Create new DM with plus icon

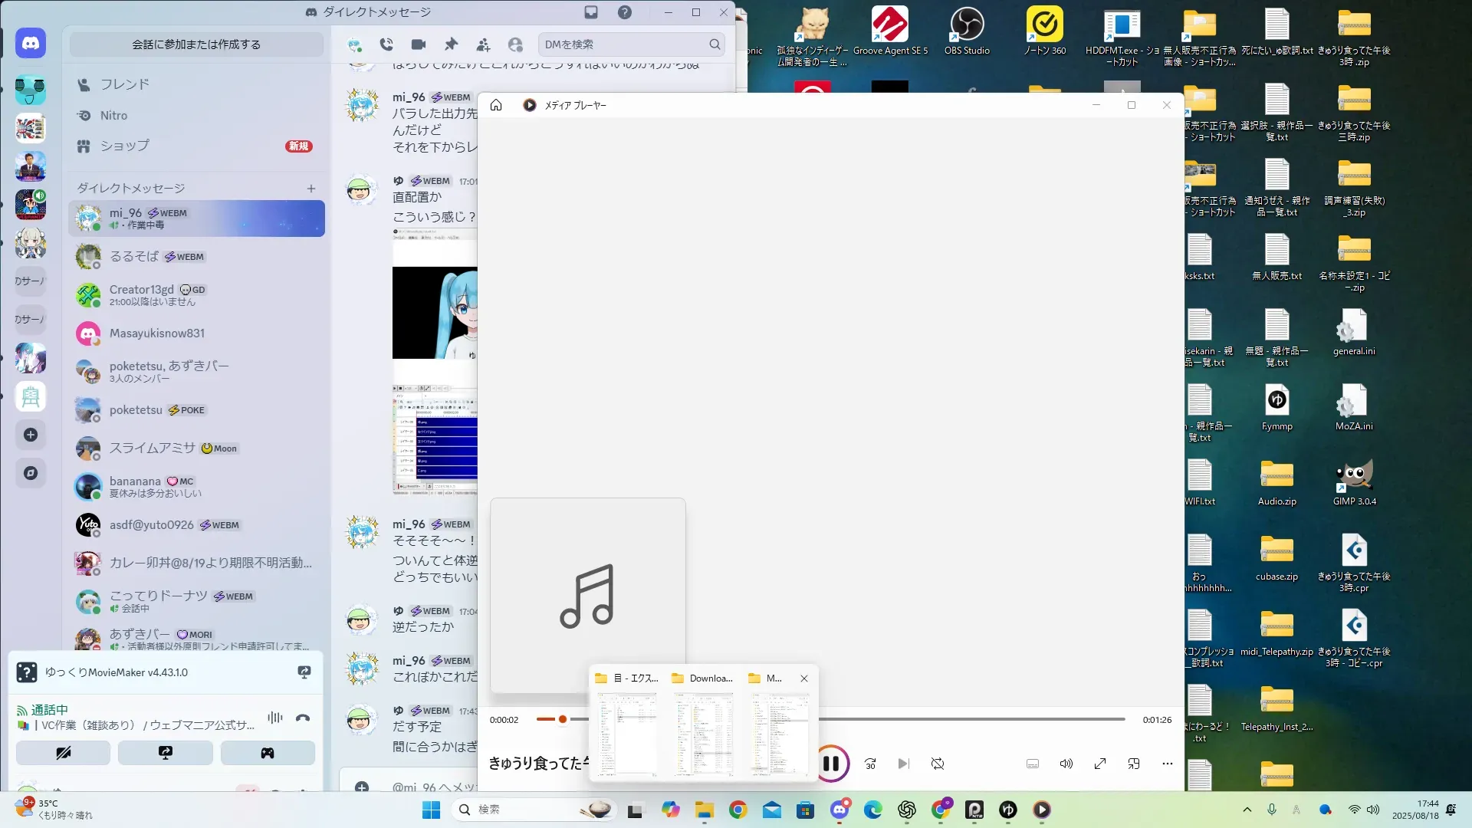click(311, 188)
